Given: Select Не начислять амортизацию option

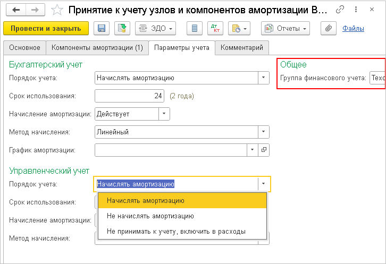Looking at the screenshot, I should click(150, 216).
